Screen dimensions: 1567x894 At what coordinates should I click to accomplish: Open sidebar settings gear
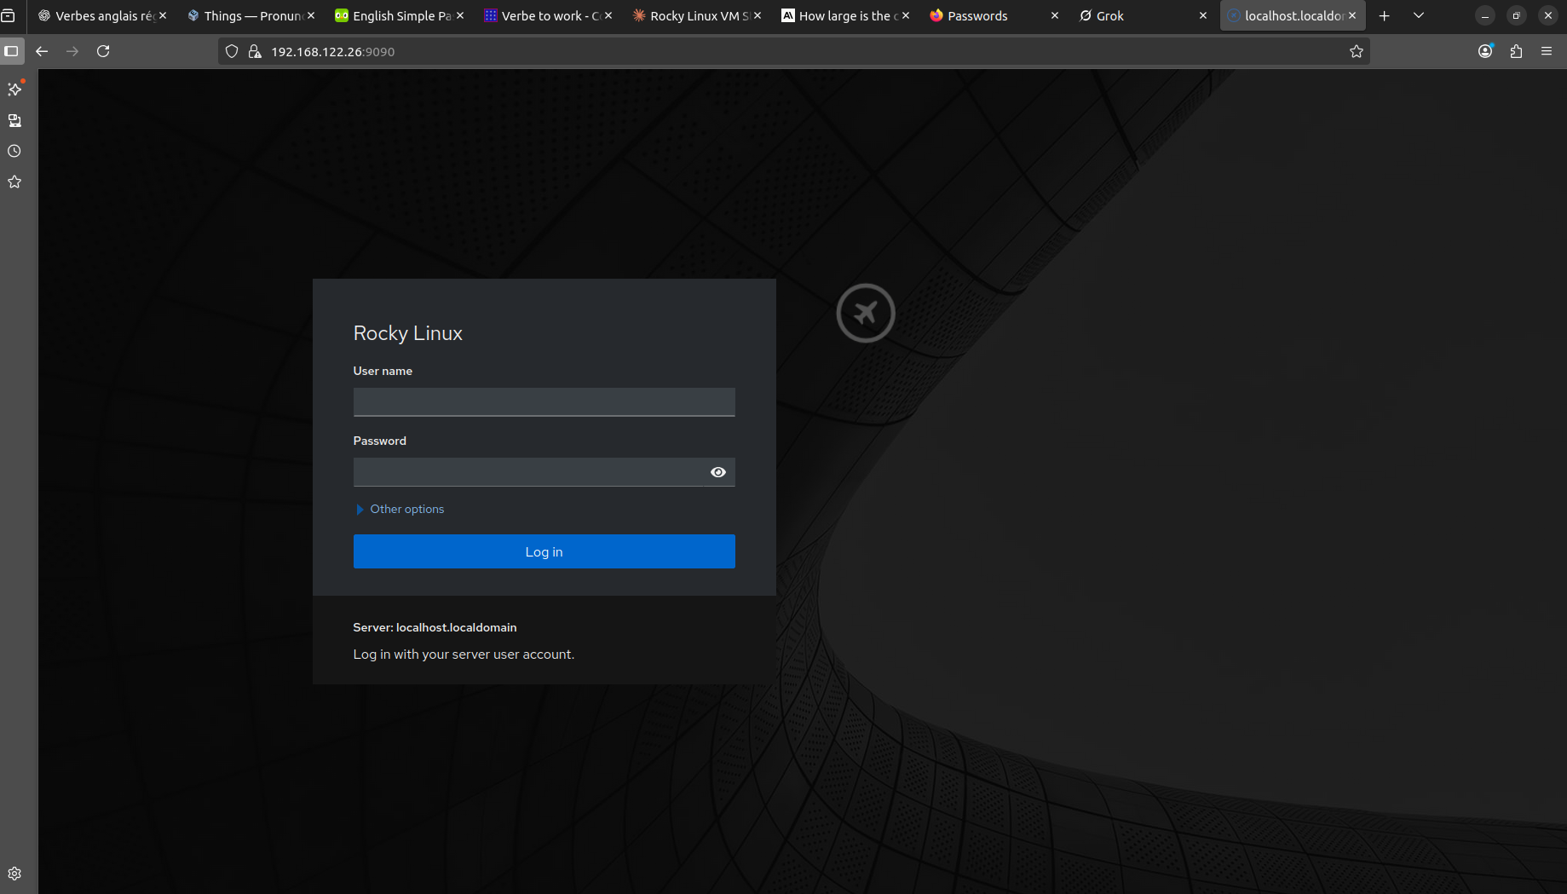tap(14, 874)
